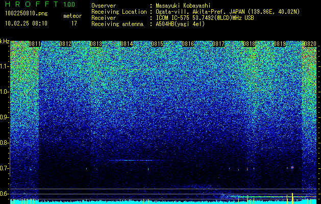Click the timestamp 10.02.25 08:10
Image resolution: width=321 pixels, height=204 pixels.
(x=26, y=23)
